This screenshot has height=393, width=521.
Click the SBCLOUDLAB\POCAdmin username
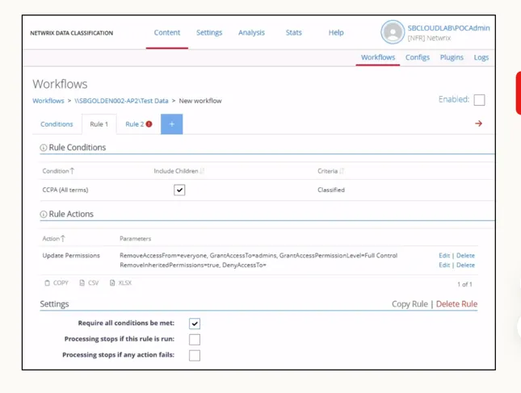coord(448,28)
